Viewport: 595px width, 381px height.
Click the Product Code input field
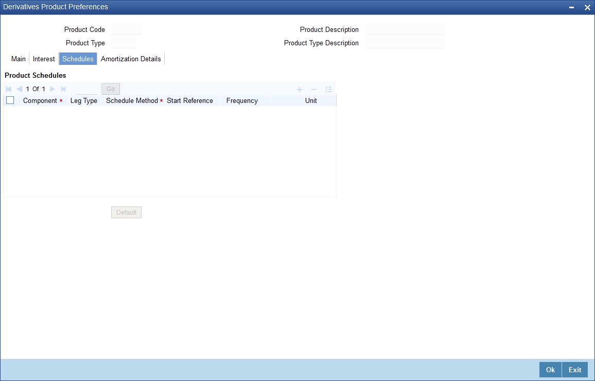tap(126, 29)
